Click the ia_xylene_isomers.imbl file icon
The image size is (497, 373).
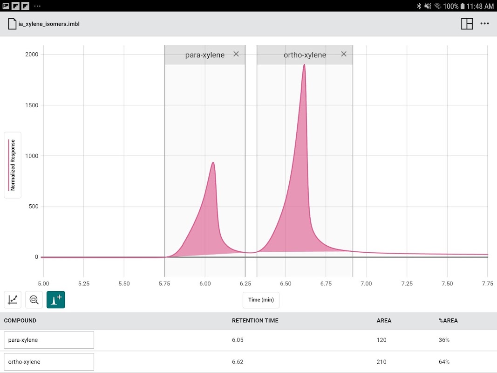(12, 24)
